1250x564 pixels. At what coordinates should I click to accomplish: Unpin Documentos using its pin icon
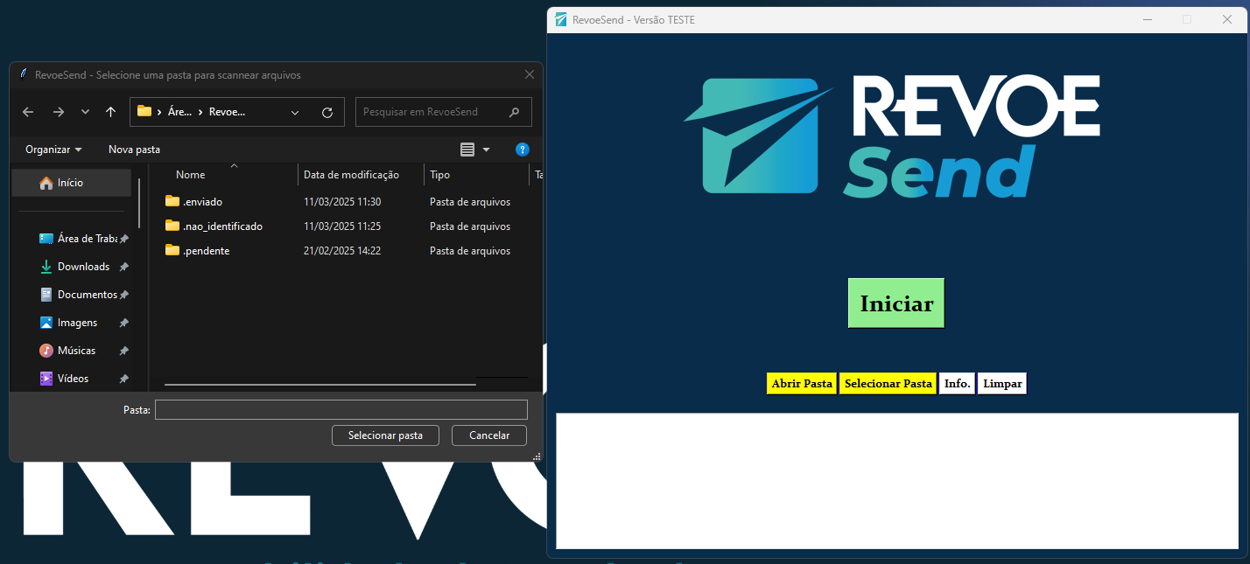tap(124, 295)
